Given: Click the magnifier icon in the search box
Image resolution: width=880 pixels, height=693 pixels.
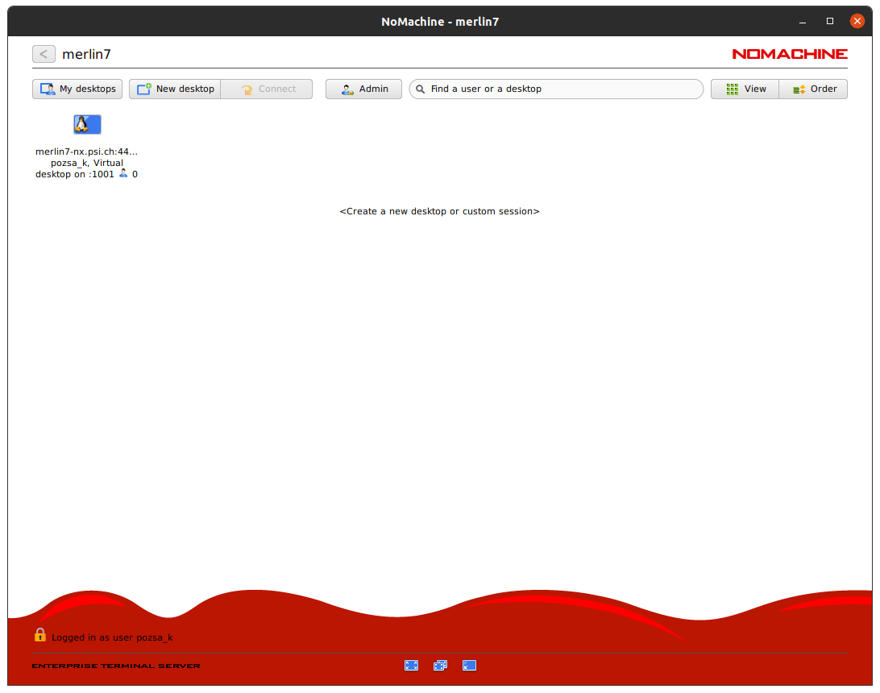Looking at the screenshot, I should 421,89.
